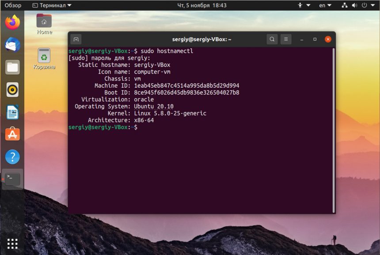Viewport: 380px width, 255px height.
Task: Open Thunderbird mail from the dock
Action: [12, 45]
